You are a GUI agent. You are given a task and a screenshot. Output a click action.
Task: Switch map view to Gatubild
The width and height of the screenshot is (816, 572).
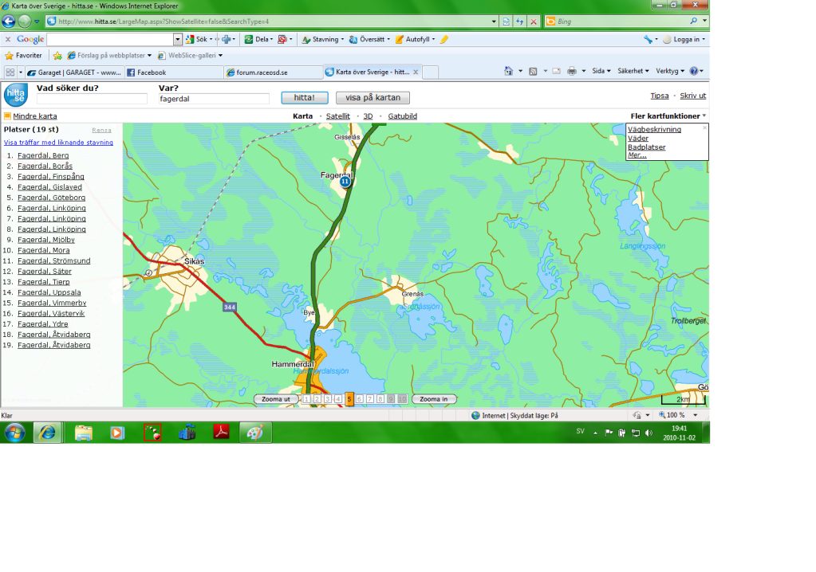point(402,116)
